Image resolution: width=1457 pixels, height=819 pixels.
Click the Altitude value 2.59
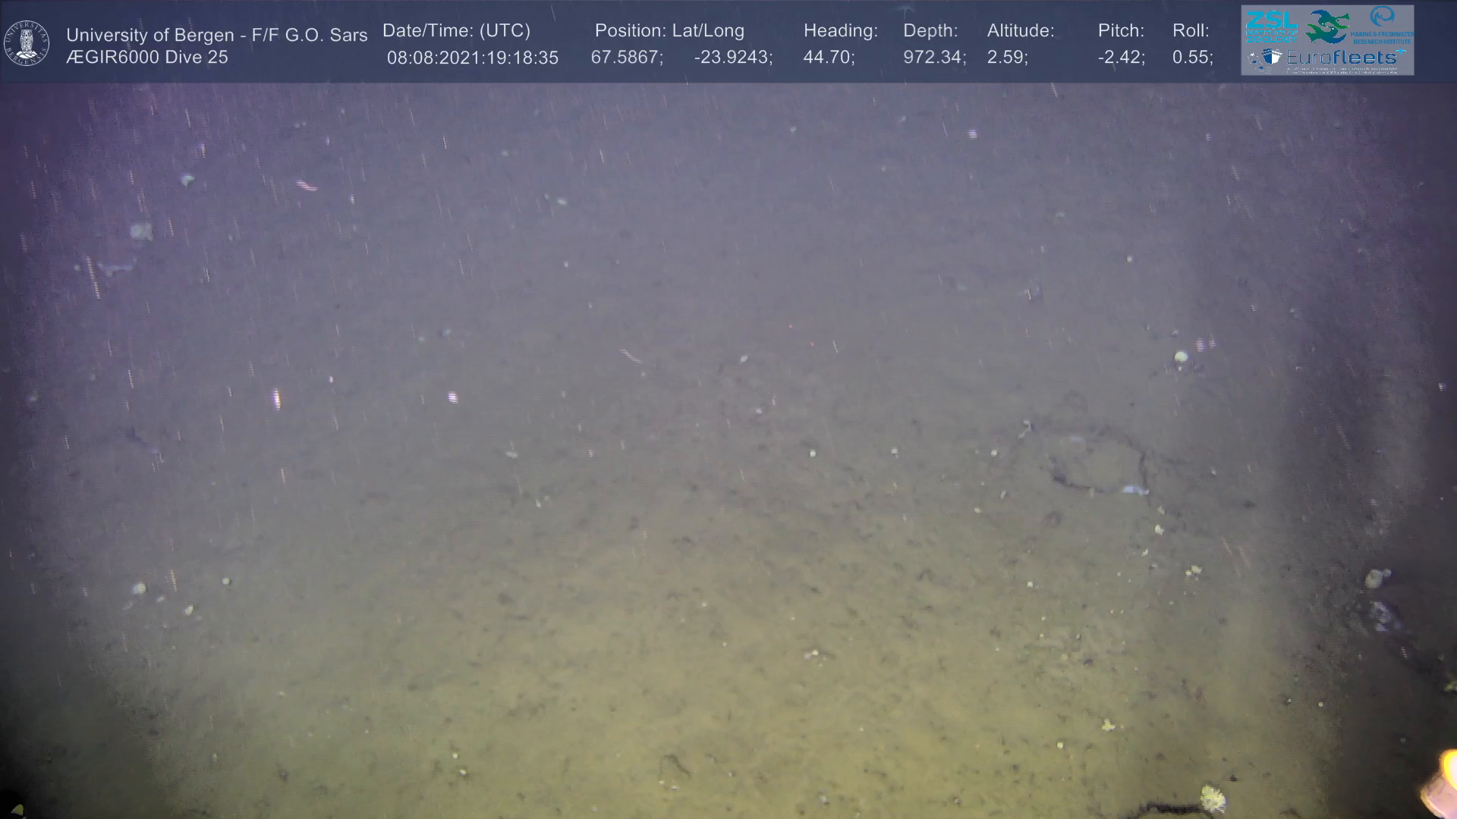click(x=1006, y=58)
